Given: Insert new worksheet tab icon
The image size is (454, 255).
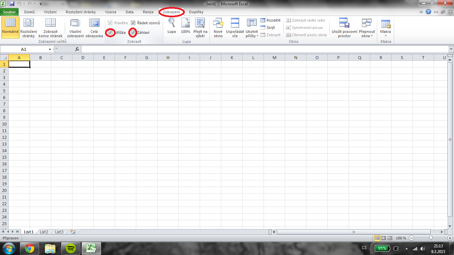Looking at the screenshot, I should [x=73, y=232].
